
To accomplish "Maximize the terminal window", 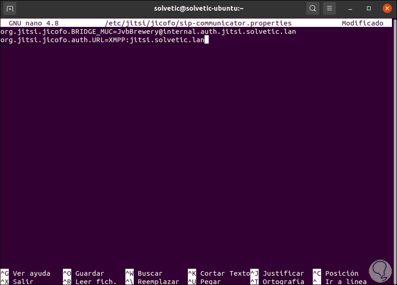I will click(369, 8).
